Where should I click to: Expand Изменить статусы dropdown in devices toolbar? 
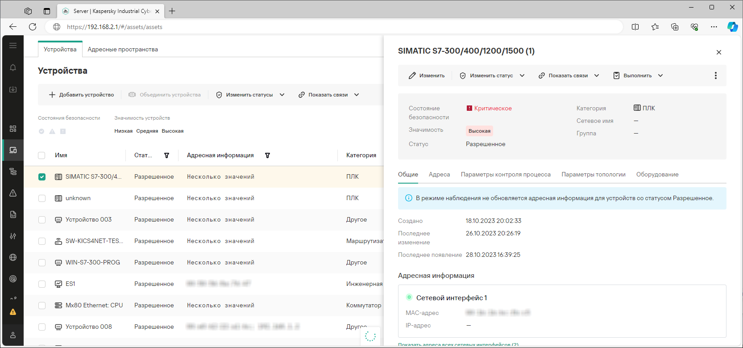(282, 95)
